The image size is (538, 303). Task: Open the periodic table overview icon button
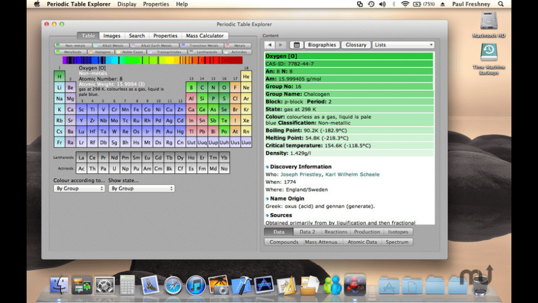(x=296, y=45)
